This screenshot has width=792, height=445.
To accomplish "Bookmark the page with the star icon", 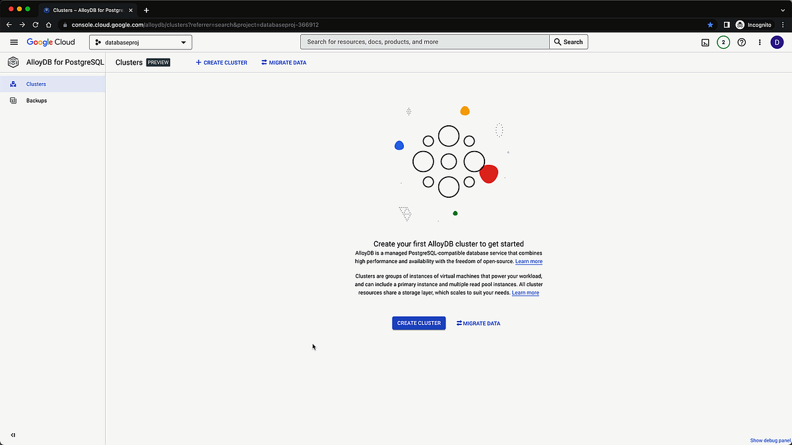I will coord(710,24).
